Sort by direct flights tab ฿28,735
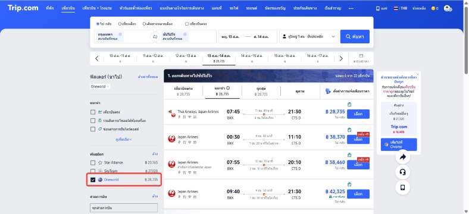This screenshot has width=469, height=214. click(183, 91)
